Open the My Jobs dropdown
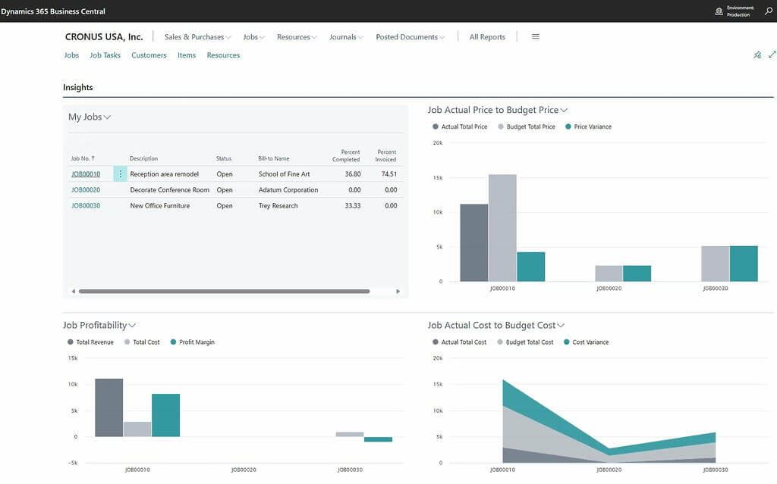This screenshot has width=777, height=484. pos(90,117)
